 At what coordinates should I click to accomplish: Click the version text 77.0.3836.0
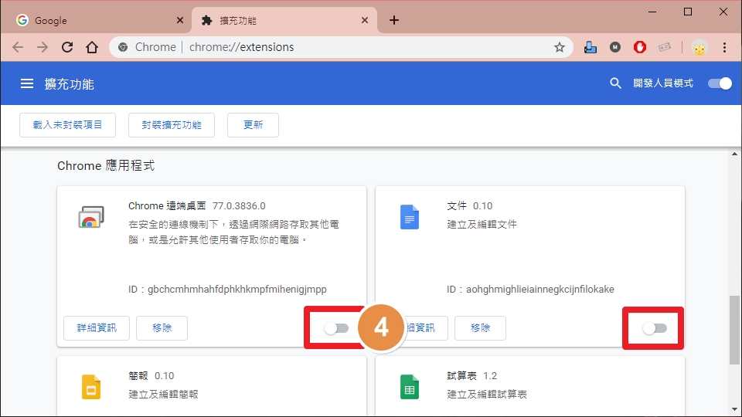(239, 205)
